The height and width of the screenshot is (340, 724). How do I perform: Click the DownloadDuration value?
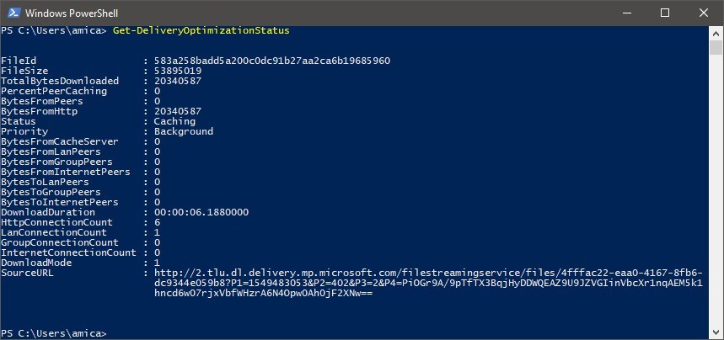coord(201,212)
